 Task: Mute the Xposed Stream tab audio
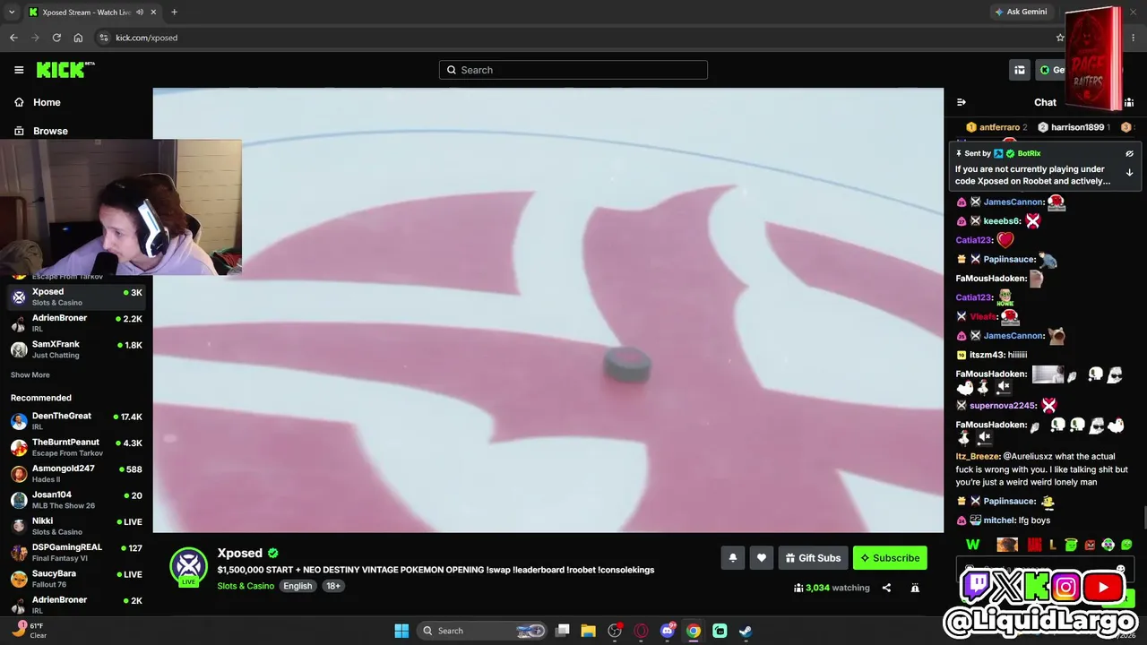140,13
